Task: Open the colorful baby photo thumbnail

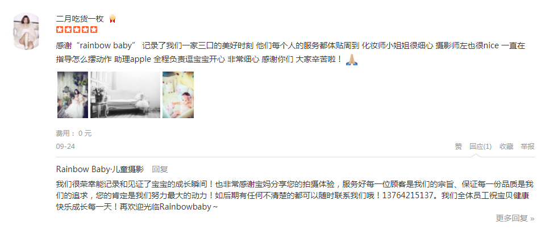Action: point(178,95)
